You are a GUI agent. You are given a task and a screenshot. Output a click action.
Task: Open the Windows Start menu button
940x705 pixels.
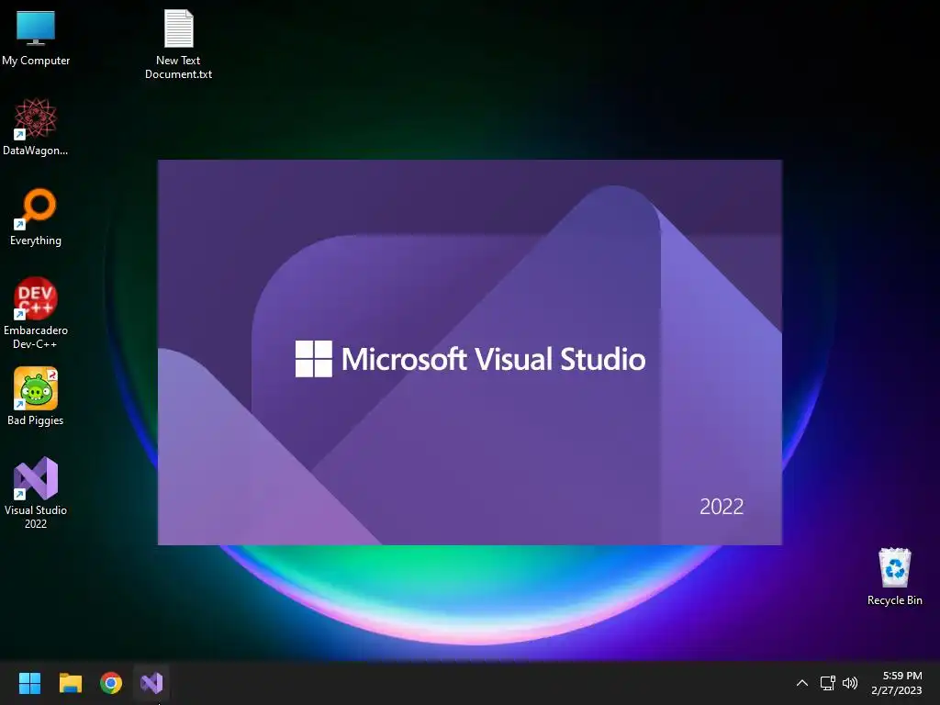coord(29,683)
